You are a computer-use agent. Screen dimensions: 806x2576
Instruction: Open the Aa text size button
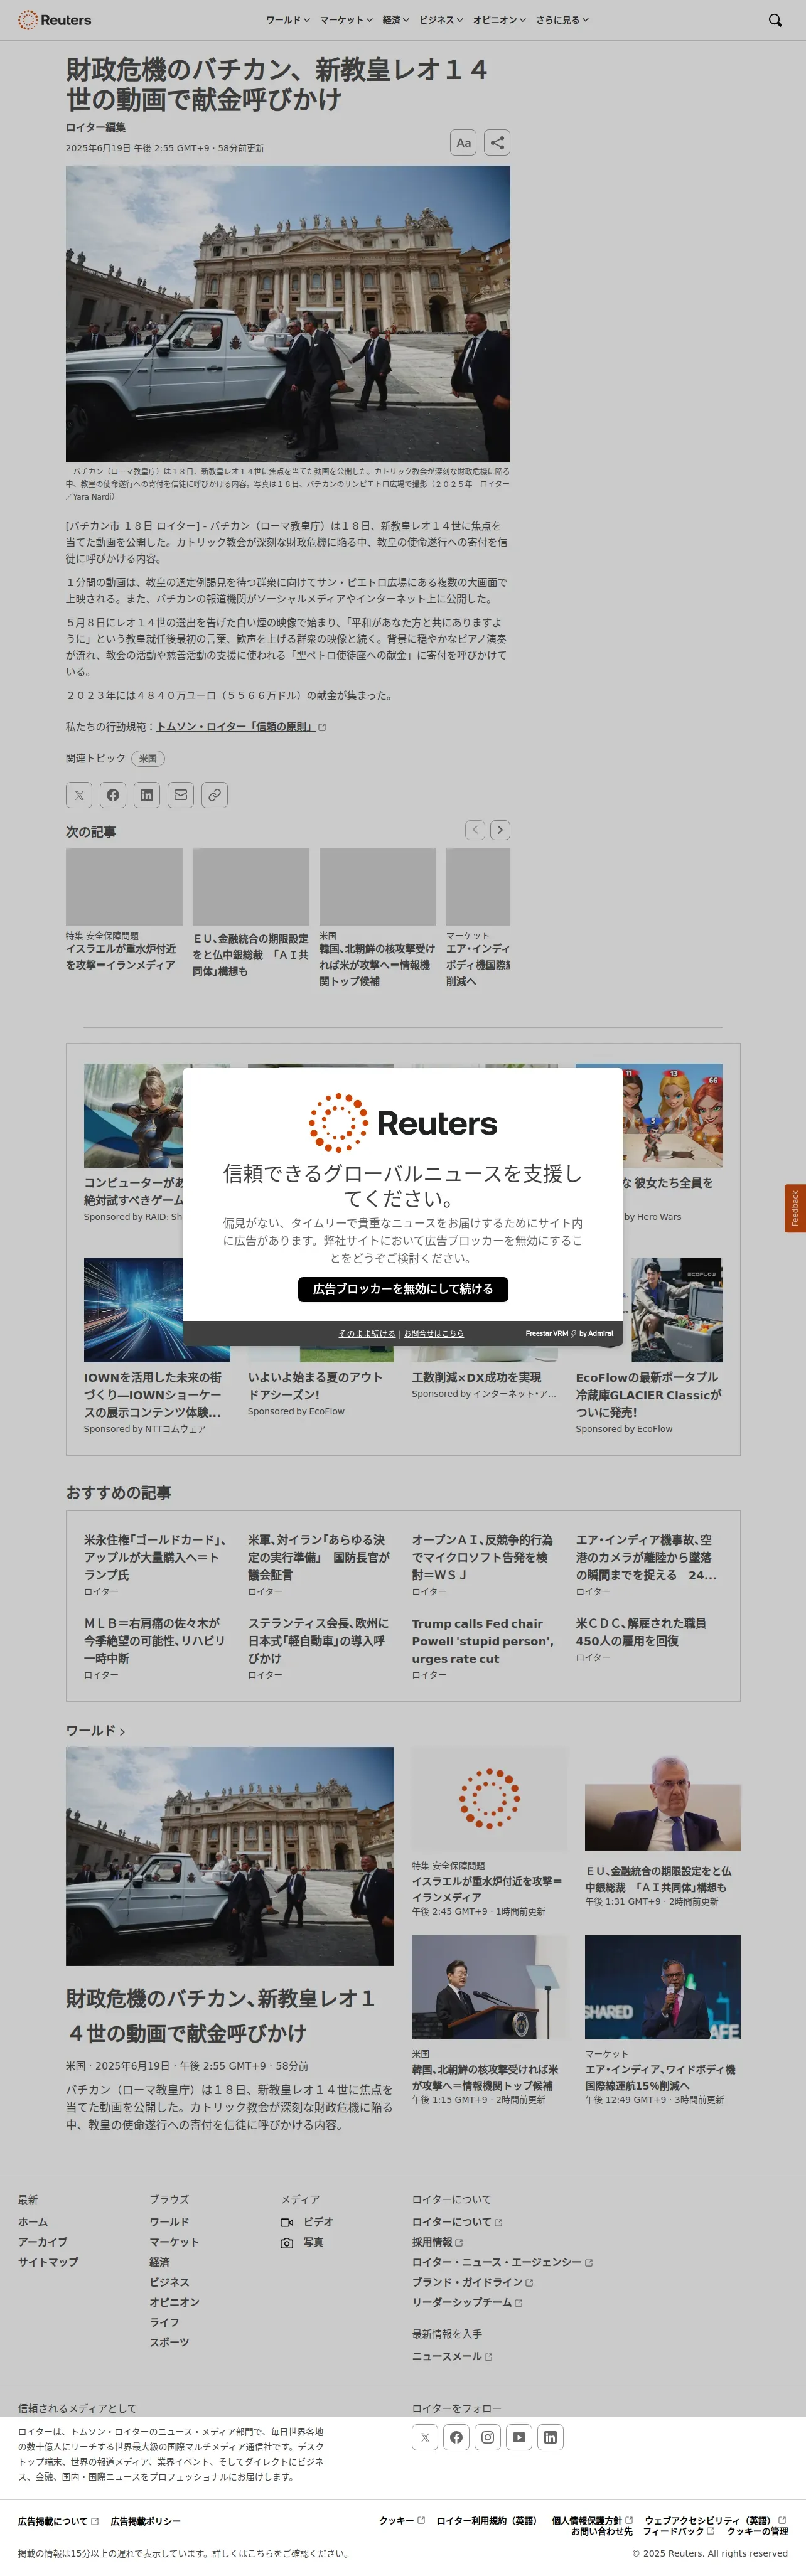(x=463, y=143)
